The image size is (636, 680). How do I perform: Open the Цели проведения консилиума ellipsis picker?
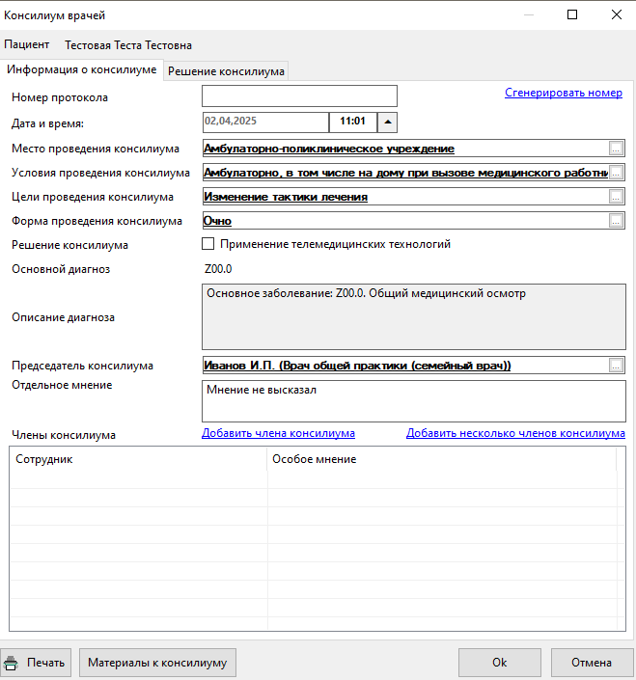coord(616,197)
